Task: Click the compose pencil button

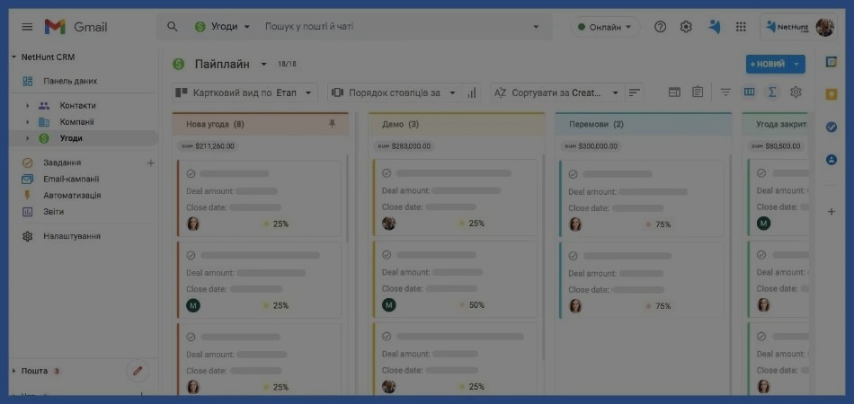Action: click(x=138, y=371)
